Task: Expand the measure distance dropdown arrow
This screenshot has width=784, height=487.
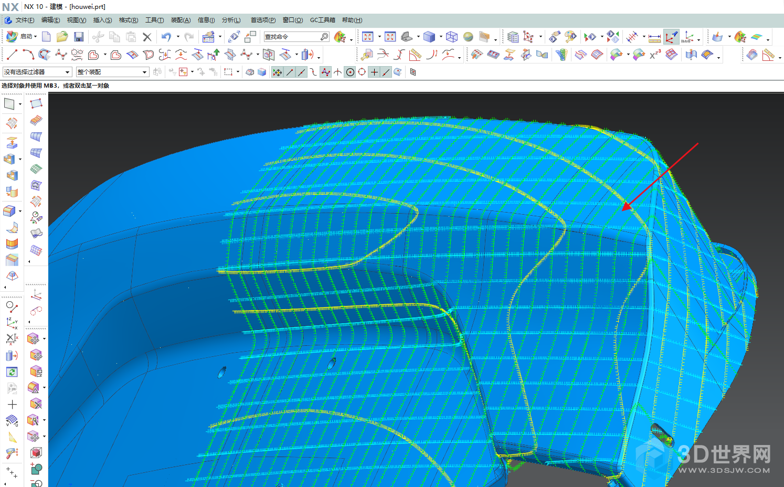Action: point(644,37)
